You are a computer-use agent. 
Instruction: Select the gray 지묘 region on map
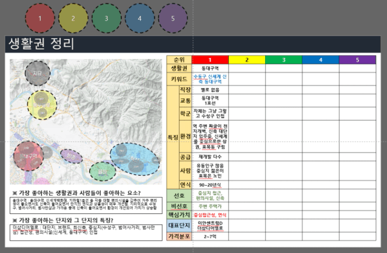[x=37, y=73]
